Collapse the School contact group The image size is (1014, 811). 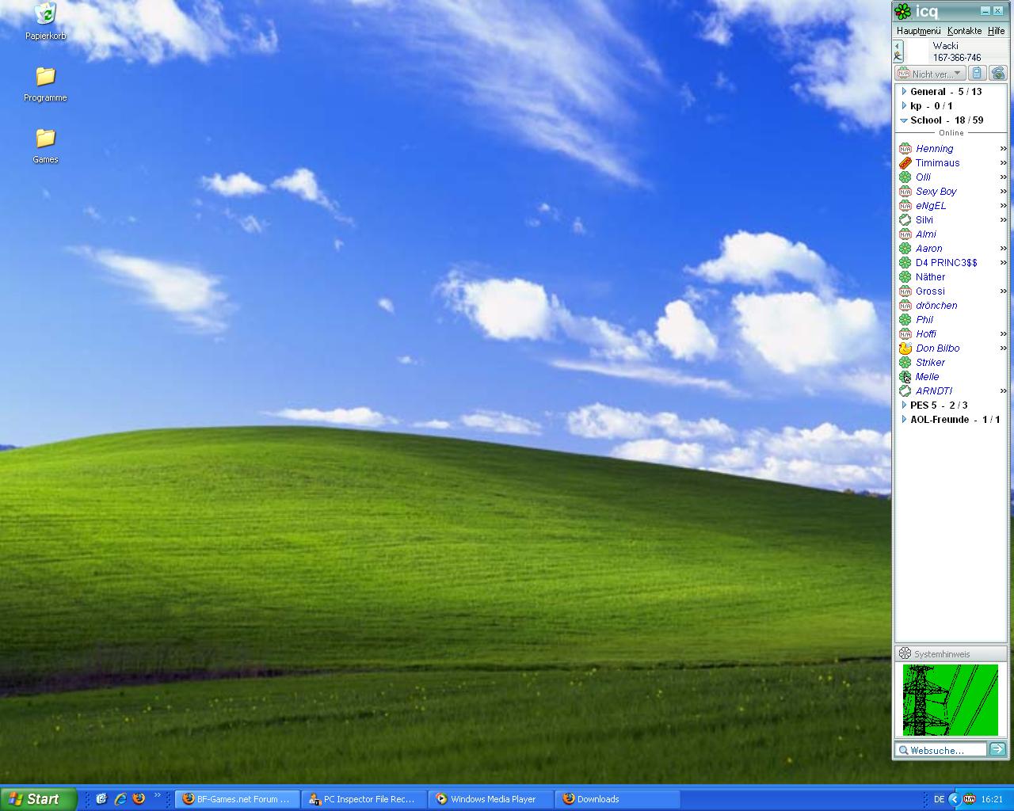904,120
